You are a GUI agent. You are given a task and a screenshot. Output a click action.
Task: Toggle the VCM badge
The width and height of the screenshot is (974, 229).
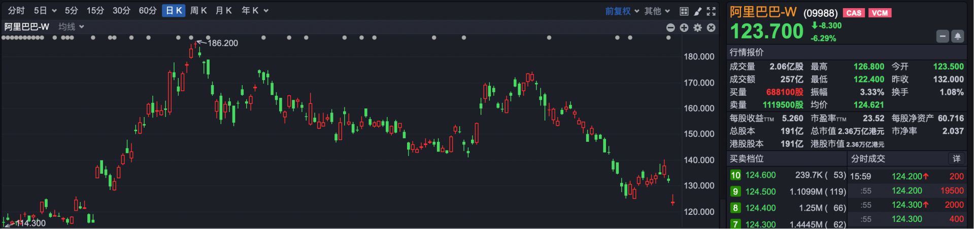click(880, 13)
